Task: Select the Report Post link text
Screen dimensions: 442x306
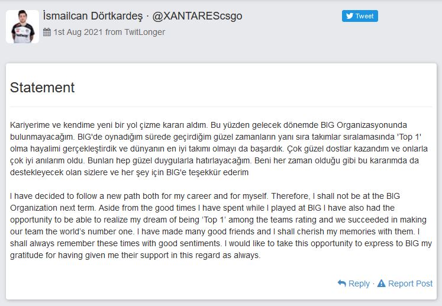Action: click(x=410, y=284)
